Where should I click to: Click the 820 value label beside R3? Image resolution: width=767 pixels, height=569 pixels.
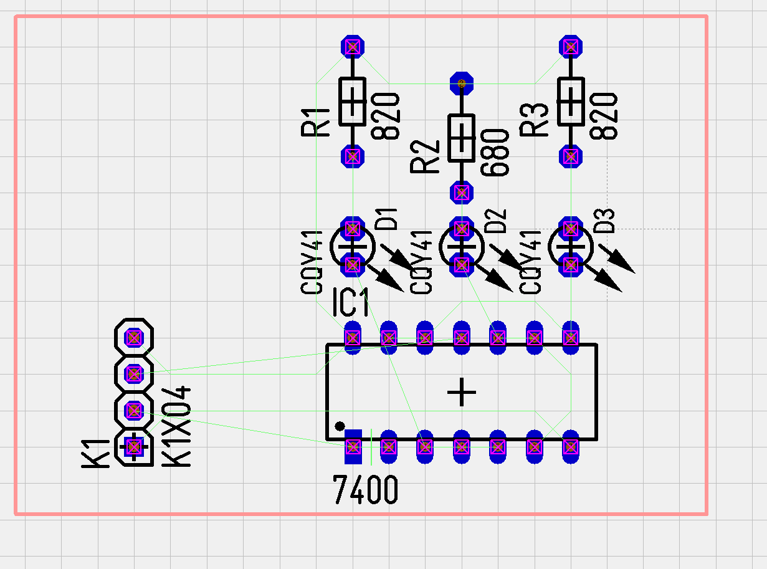point(604,116)
